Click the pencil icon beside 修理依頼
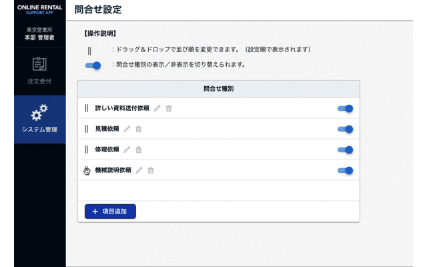 [127, 150]
